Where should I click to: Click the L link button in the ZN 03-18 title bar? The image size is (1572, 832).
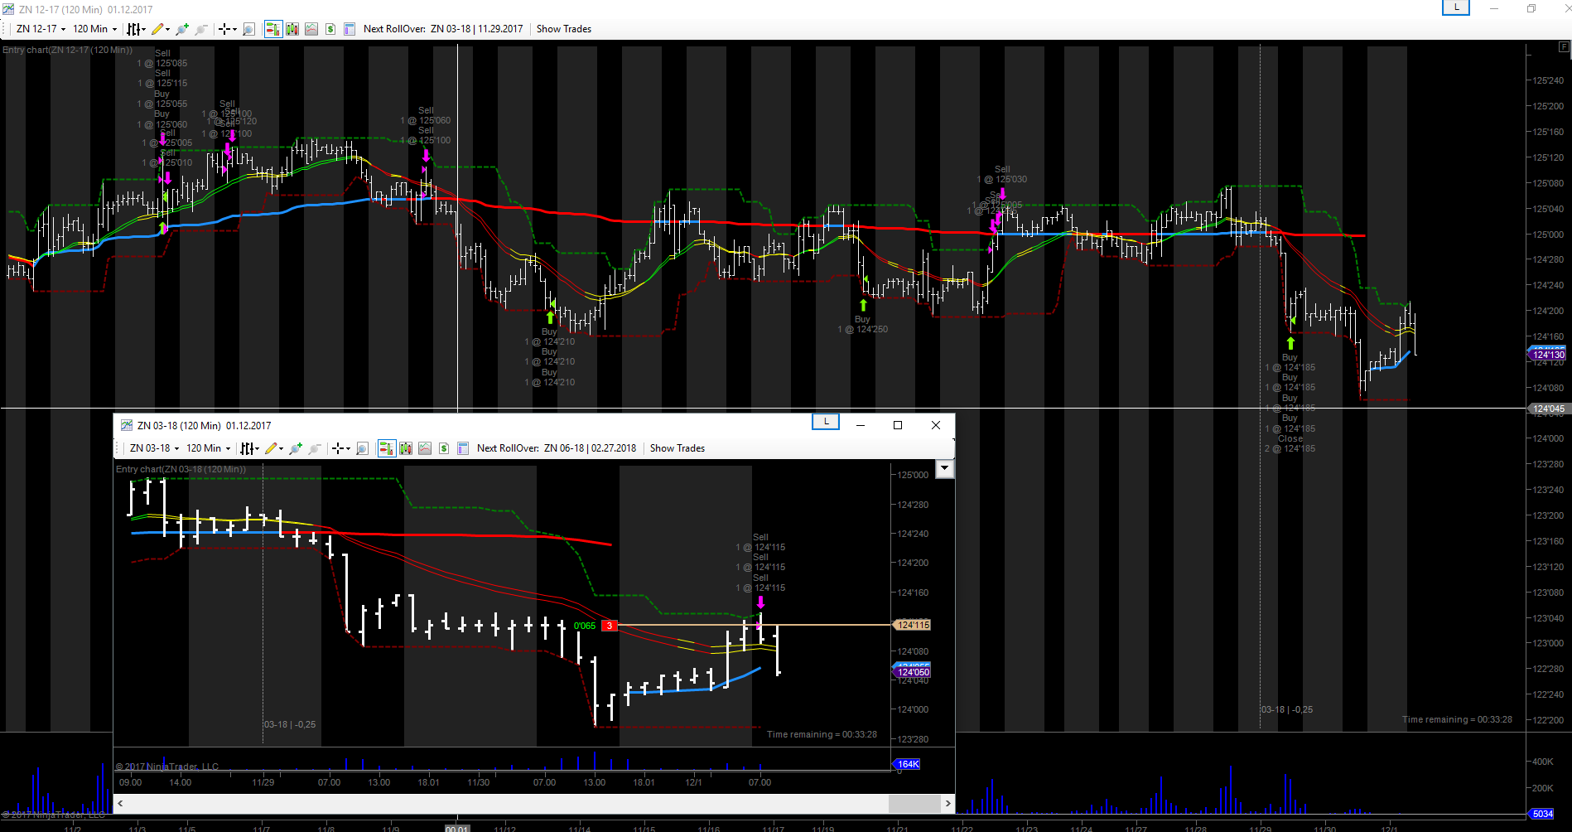[826, 422]
